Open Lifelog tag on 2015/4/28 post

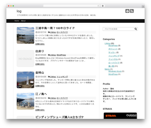[53, 77]
